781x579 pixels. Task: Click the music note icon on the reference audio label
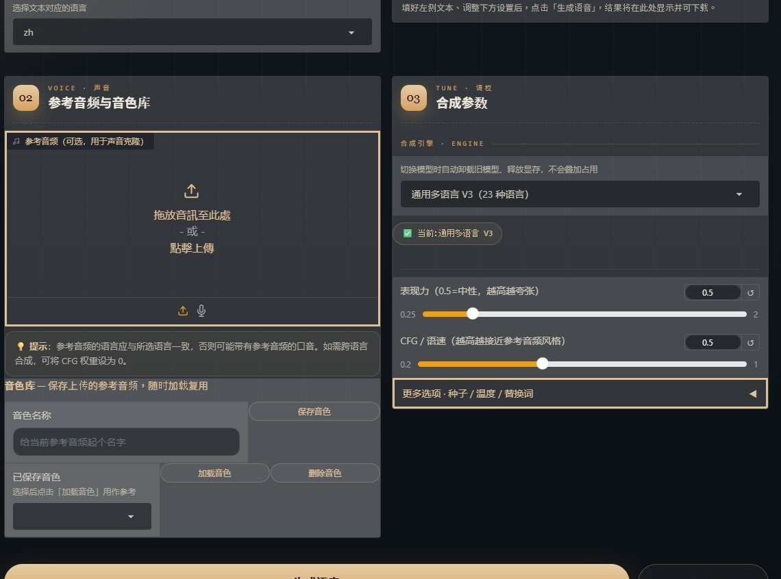point(16,141)
